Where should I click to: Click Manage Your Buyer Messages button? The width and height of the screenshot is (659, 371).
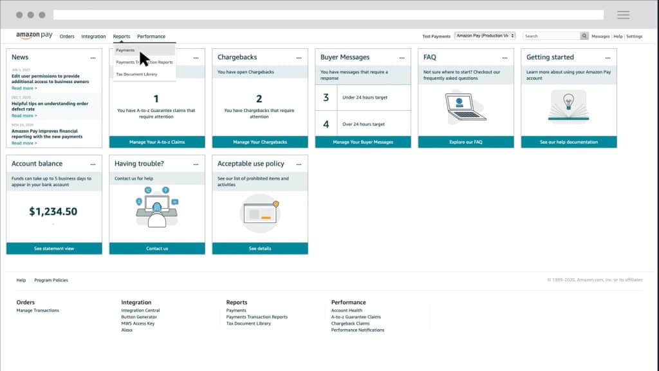point(363,142)
